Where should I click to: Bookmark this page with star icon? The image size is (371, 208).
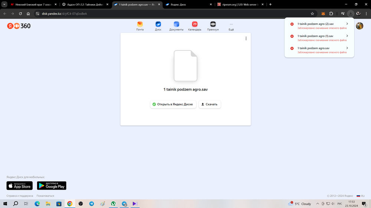click(312, 14)
